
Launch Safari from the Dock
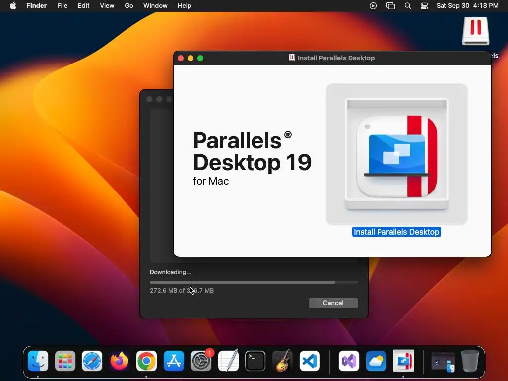pos(92,361)
